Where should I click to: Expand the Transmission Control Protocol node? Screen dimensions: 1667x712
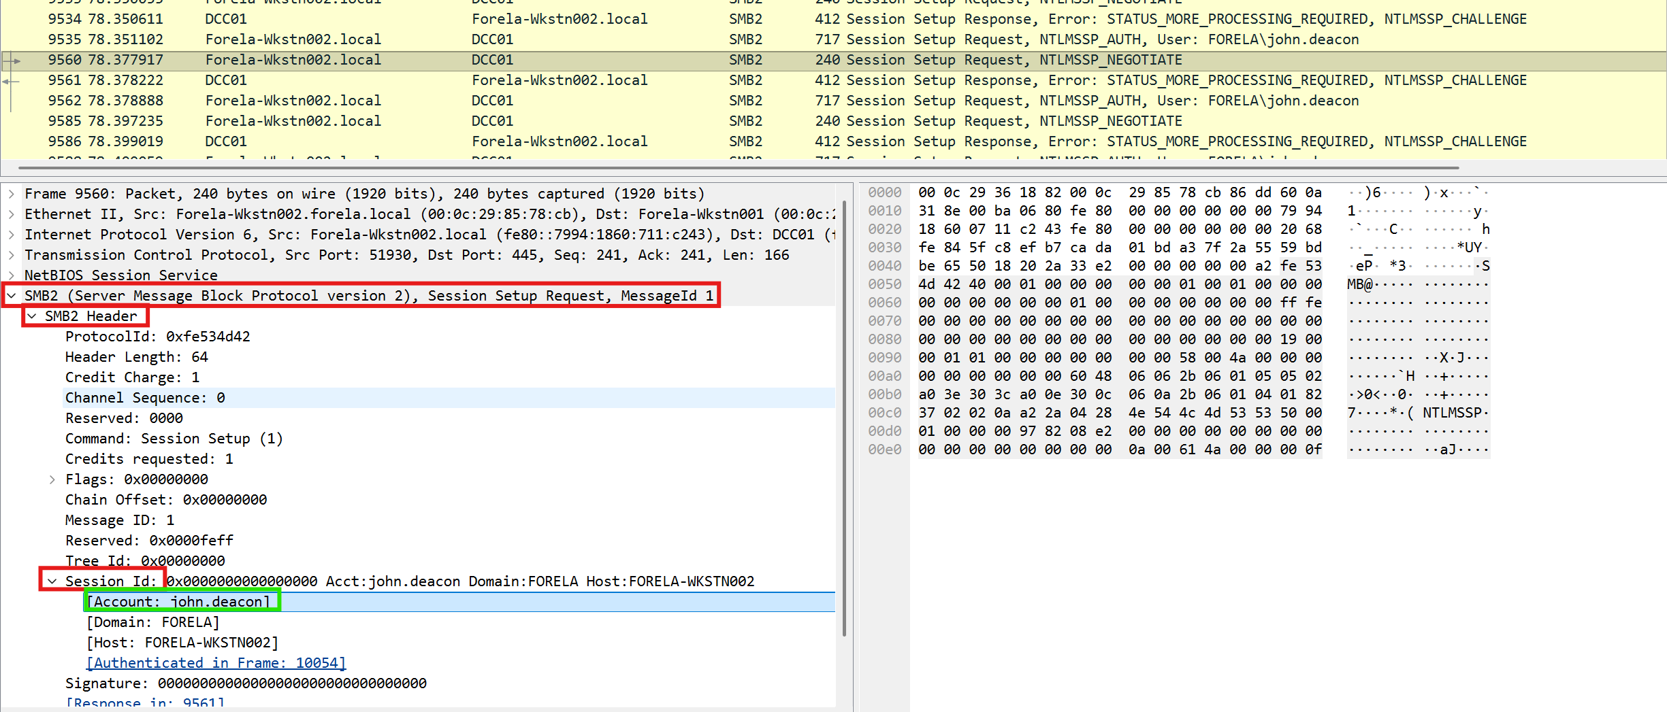[12, 255]
